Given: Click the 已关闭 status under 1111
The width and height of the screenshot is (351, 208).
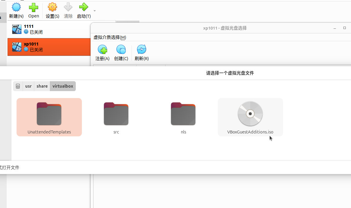Looking at the screenshot, I should pyautogui.click(x=36, y=32).
